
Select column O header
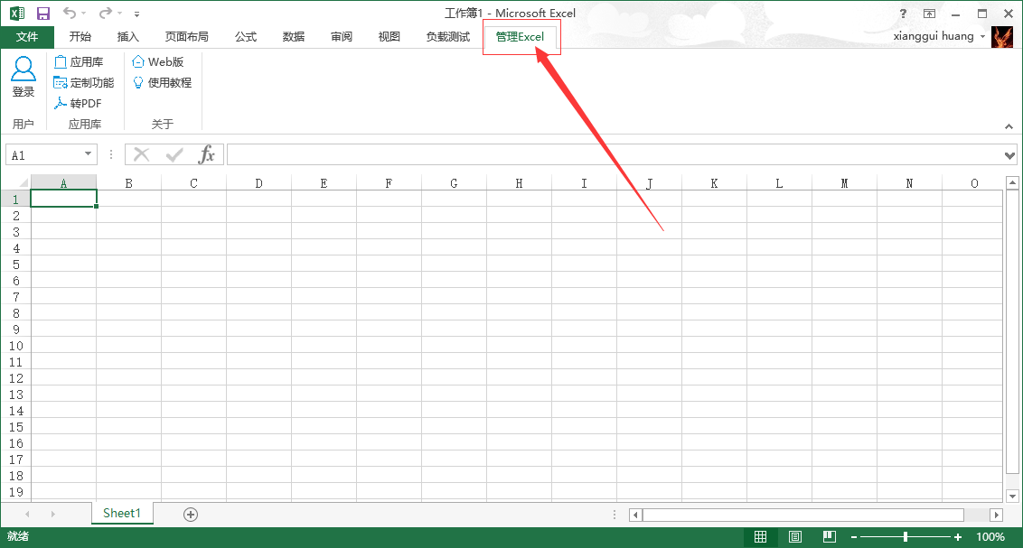click(972, 183)
